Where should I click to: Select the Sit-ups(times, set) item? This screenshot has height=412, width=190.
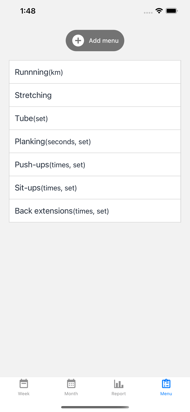pos(95,188)
